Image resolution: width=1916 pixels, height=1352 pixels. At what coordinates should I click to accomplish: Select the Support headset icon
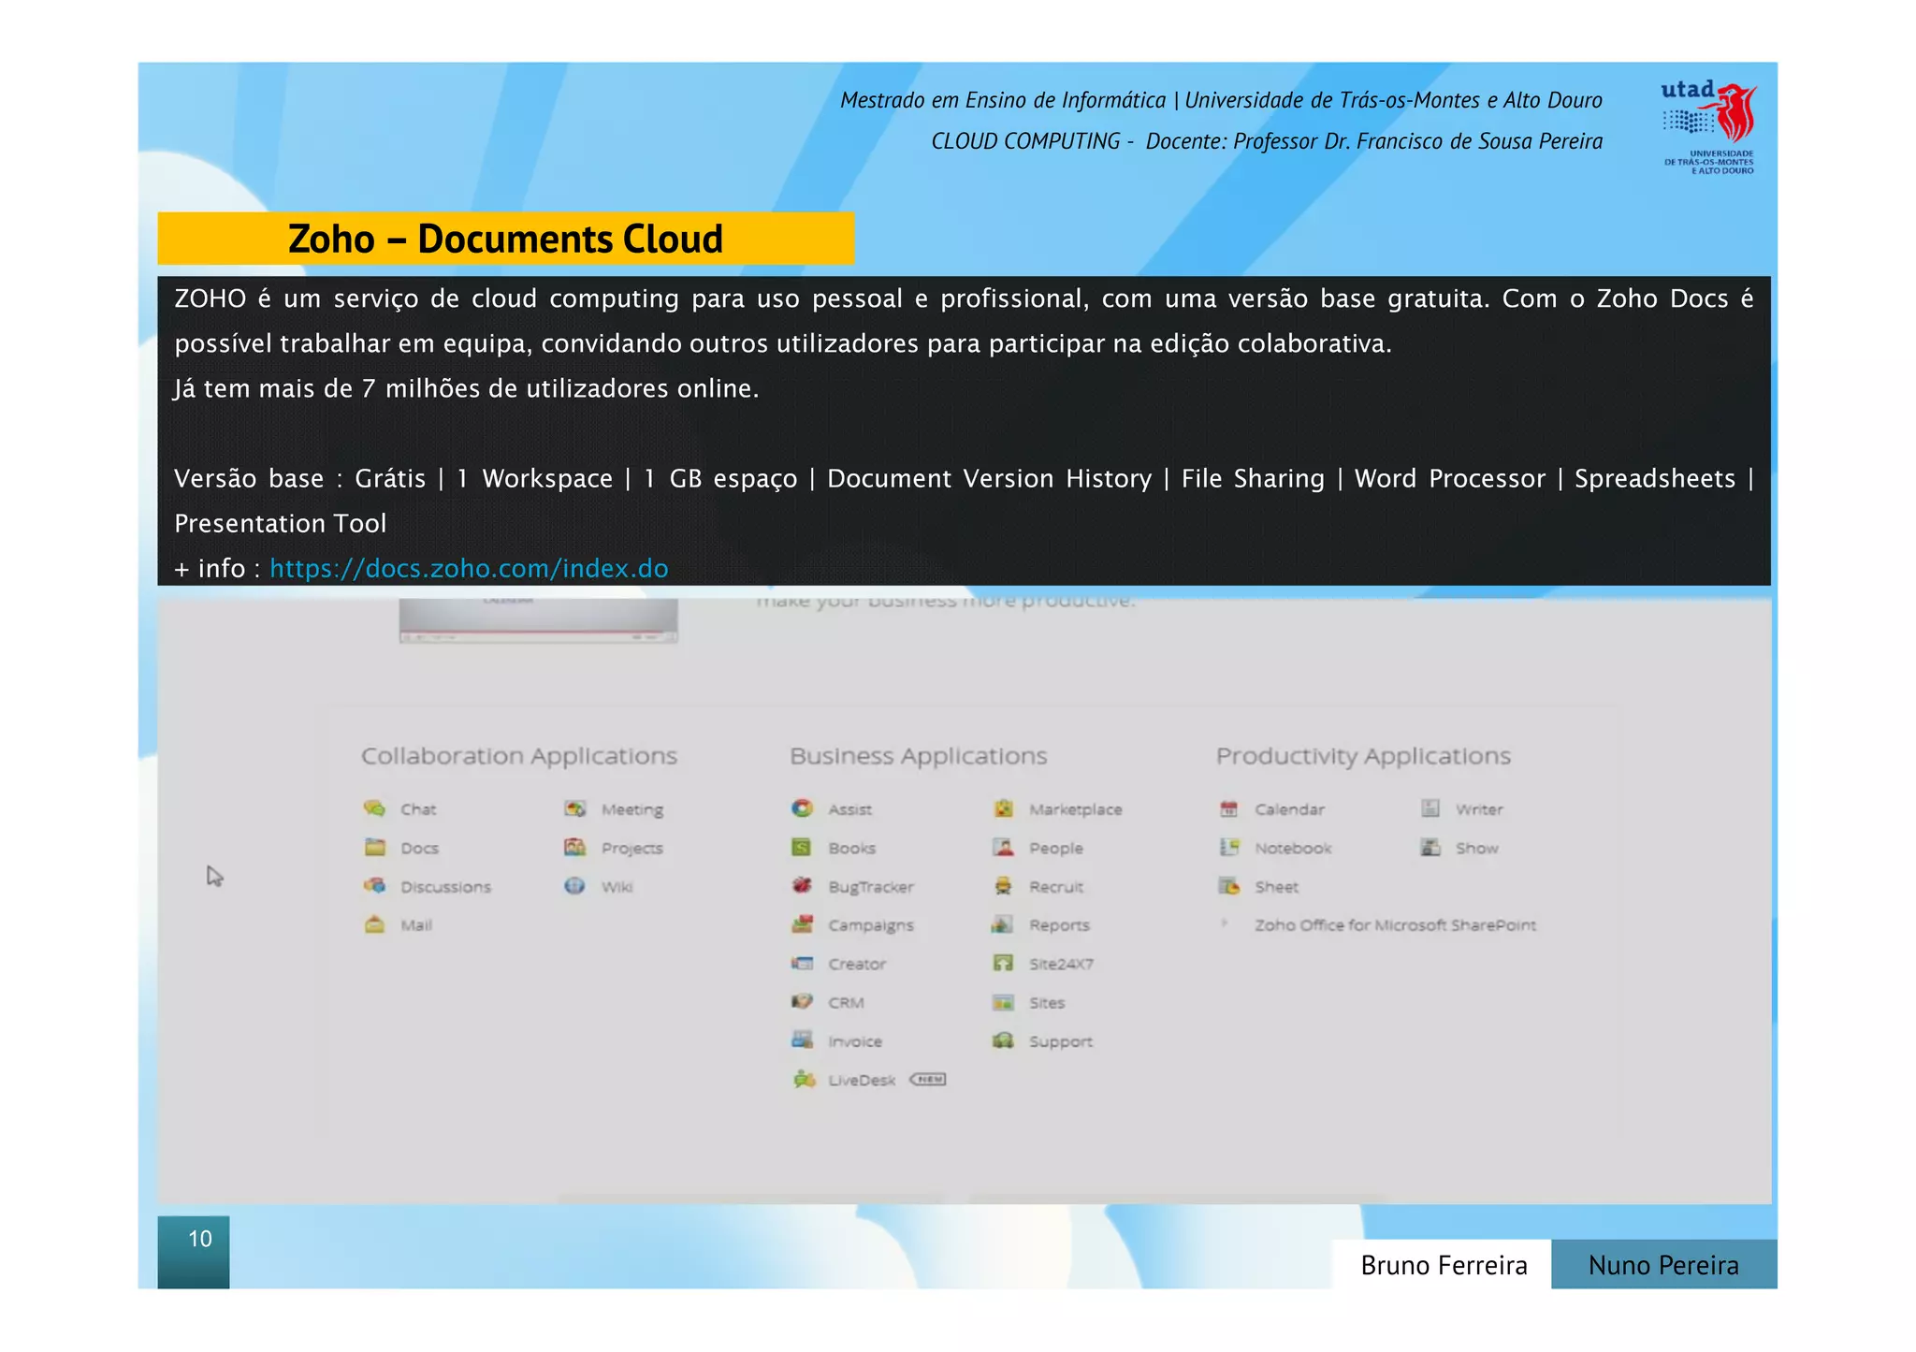[x=1003, y=1041]
